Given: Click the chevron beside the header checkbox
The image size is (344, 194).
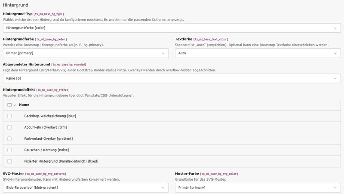Looking at the screenshot, I should coord(15,105).
